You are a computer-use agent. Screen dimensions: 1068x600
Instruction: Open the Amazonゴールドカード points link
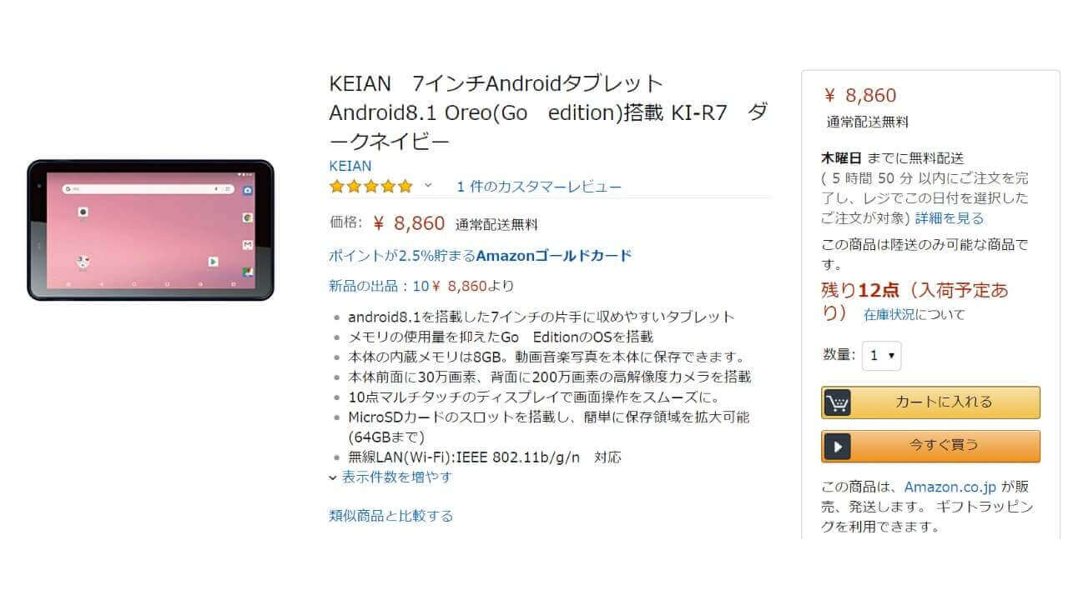(481, 256)
